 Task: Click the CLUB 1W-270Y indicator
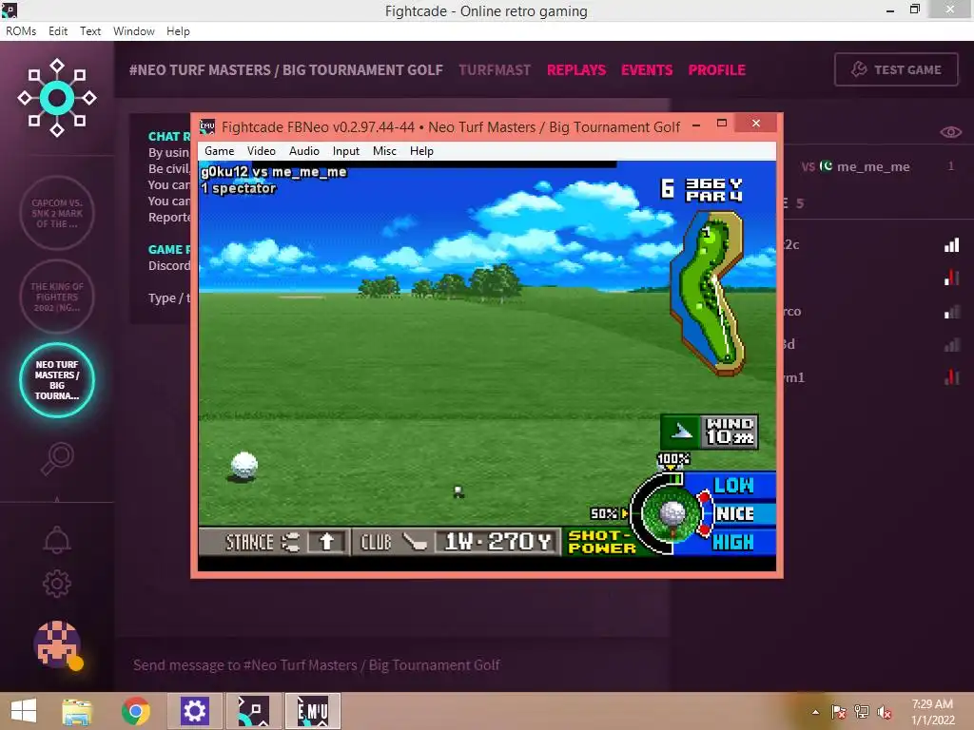click(x=456, y=542)
